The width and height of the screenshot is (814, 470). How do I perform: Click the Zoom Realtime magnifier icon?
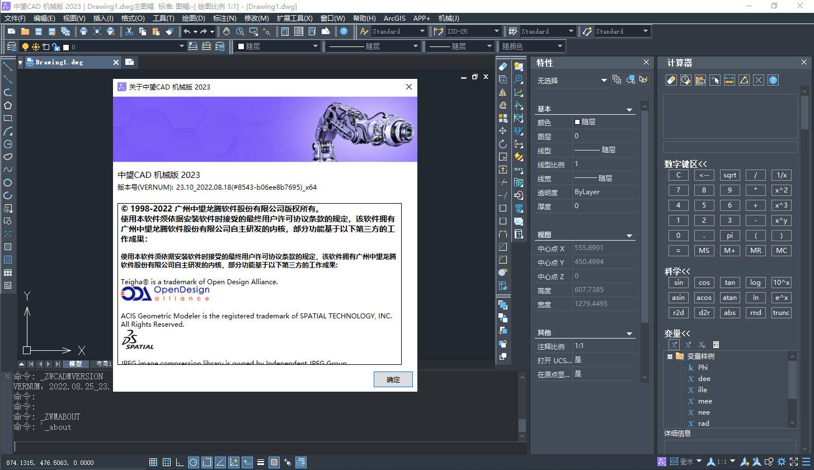tap(240, 31)
